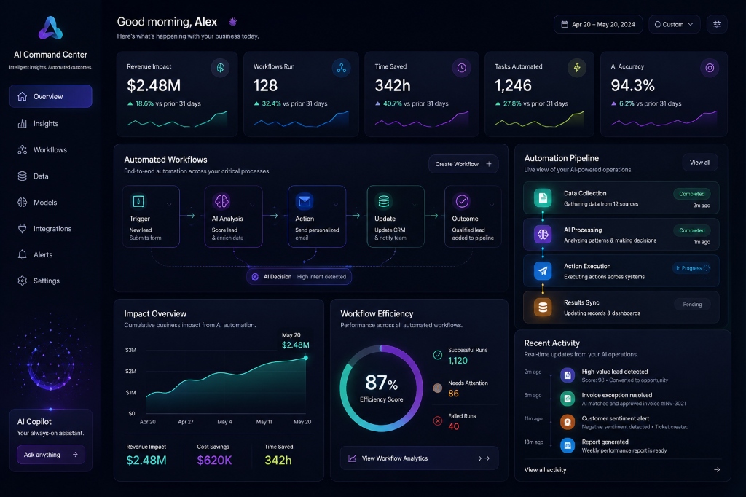Screen dimensions: 746x497
Task: Click the Revenue Impact dollar icon
Action: click(220, 68)
